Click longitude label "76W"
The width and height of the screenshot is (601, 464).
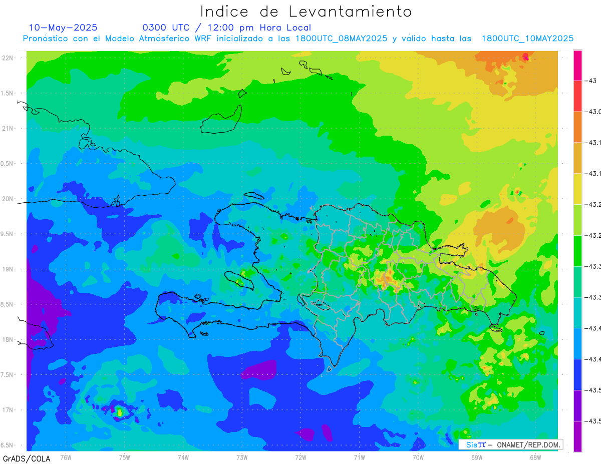click(66, 457)
